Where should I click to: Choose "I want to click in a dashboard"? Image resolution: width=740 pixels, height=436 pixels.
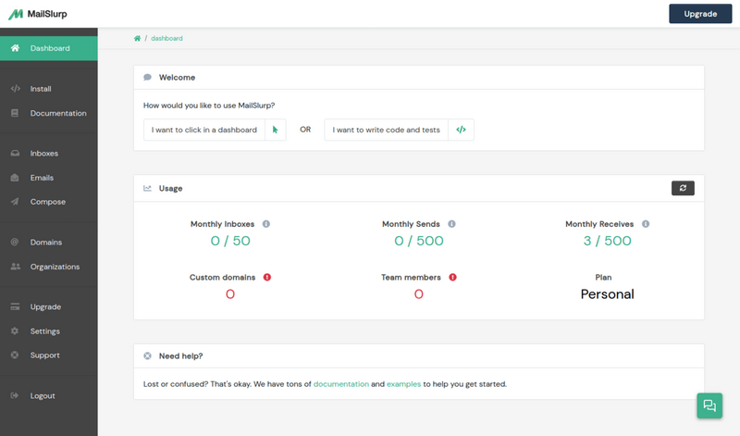pyautogui.click(x=203, y=131)
